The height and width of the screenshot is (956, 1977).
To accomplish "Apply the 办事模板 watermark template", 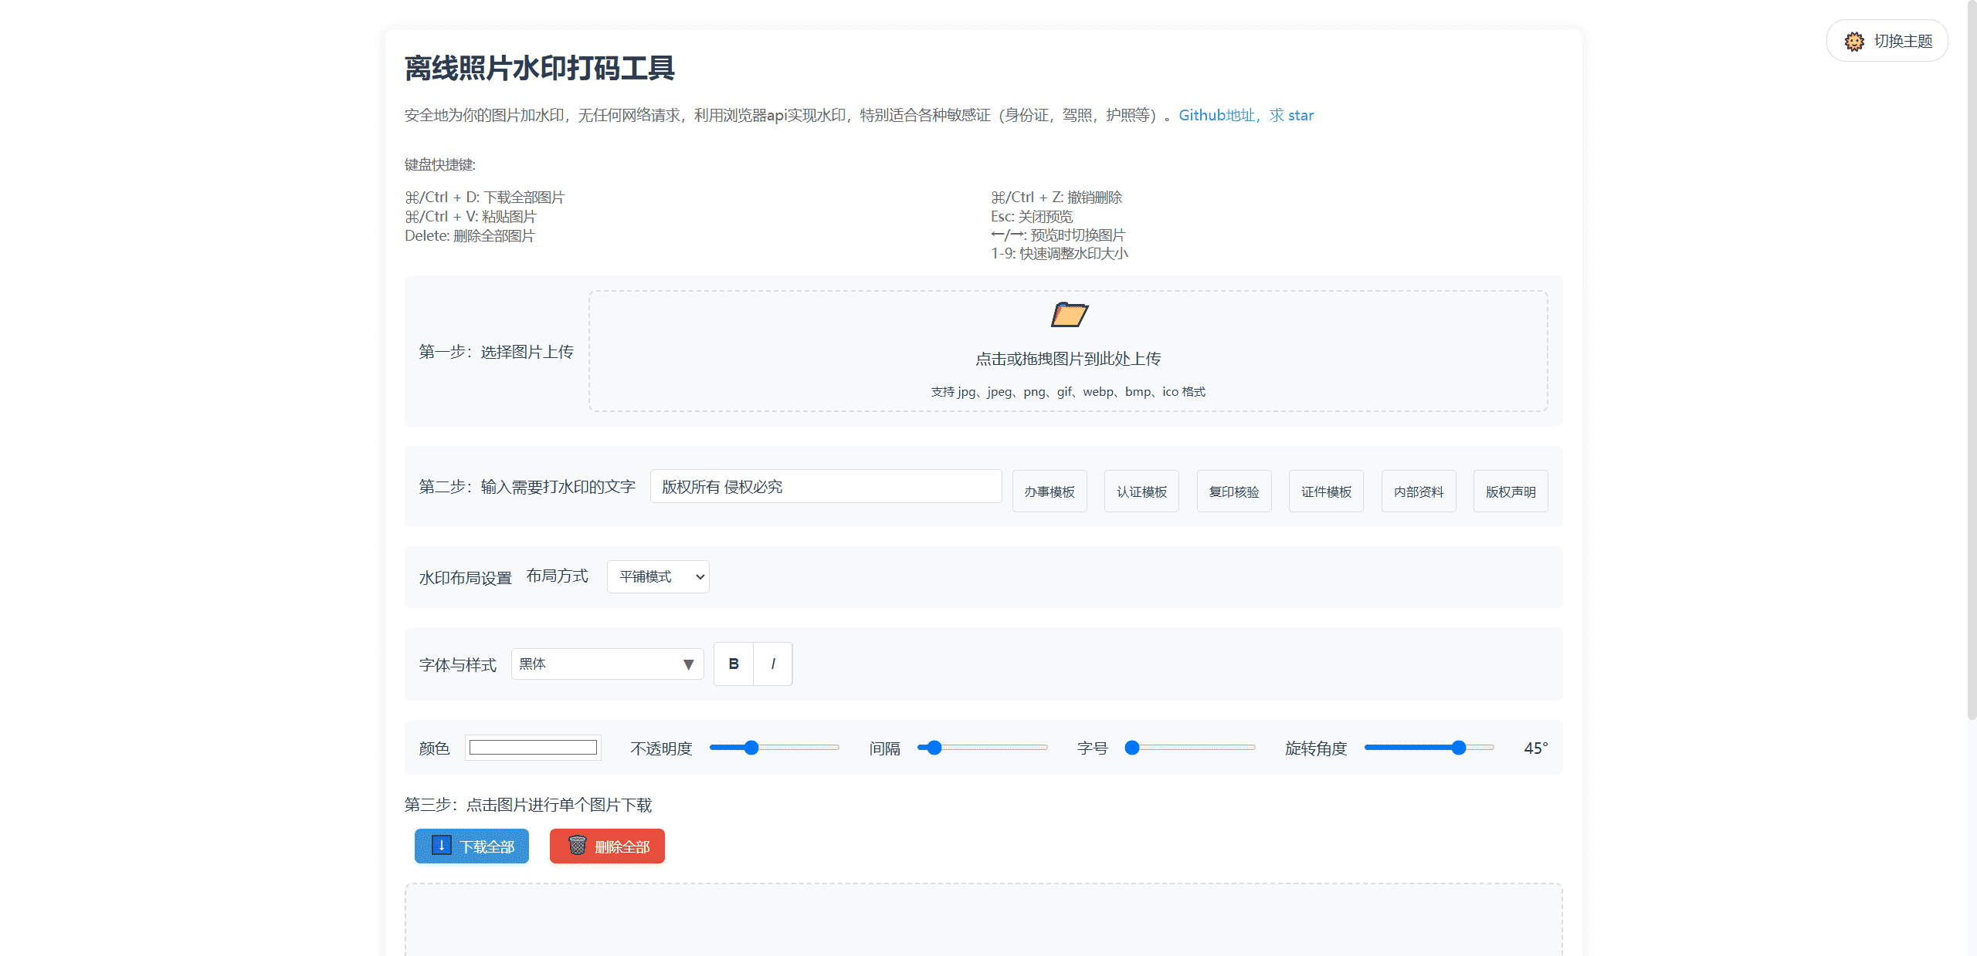I will click(1050, 491).
